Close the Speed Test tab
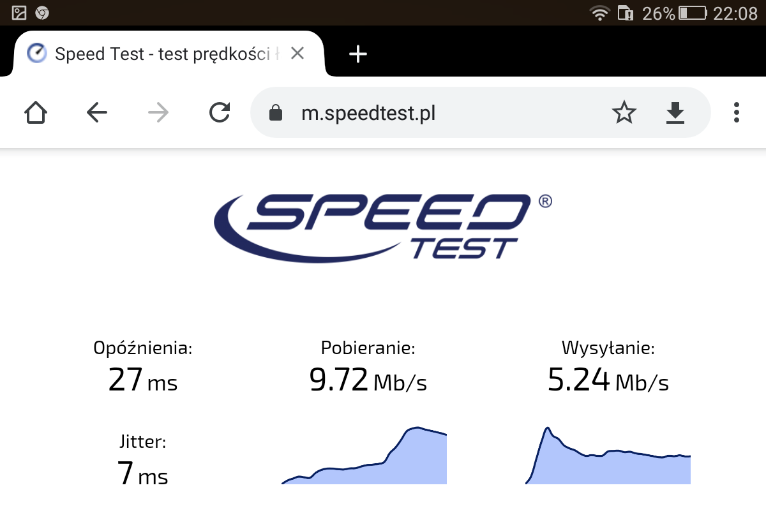Screen dimensions: 766x520 pos(297,54)
